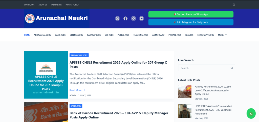This screenshot has width=259, height=122.
Task: Select Bank Jobs in navigation
Action: [60, 35]
